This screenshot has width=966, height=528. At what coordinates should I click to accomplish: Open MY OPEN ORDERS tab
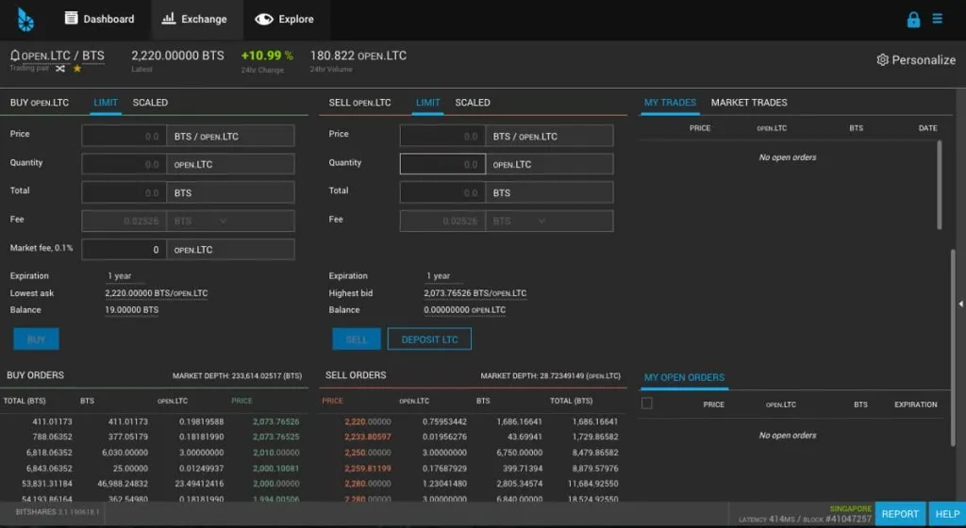pos(685,377)
